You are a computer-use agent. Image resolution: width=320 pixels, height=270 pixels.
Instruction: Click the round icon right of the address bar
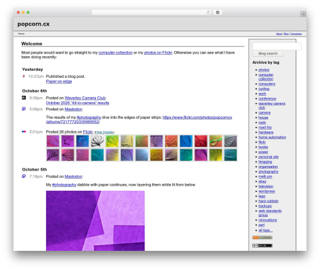[x=218, y=13]
